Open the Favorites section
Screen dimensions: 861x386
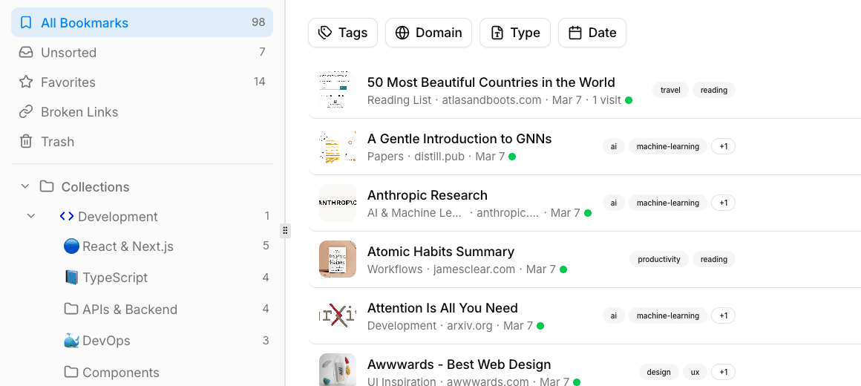[143, 82]
